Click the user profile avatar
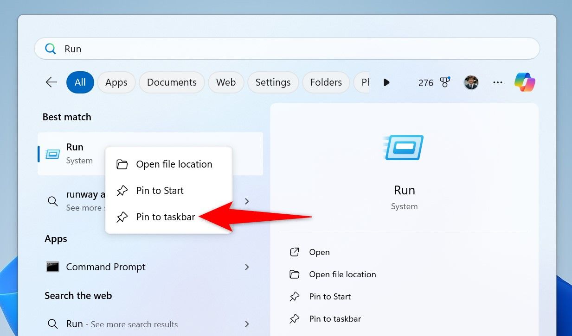Image resolution: width=572 pixels, height=336 pixels. (x=471, y=82)
